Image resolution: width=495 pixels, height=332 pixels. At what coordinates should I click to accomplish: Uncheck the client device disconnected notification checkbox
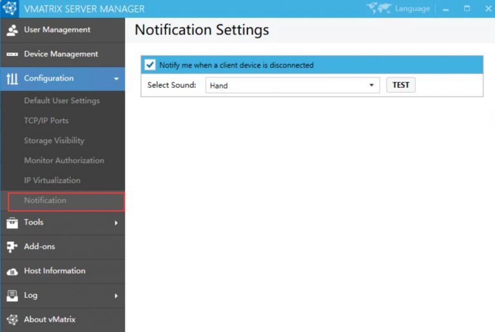pos(150,64)
